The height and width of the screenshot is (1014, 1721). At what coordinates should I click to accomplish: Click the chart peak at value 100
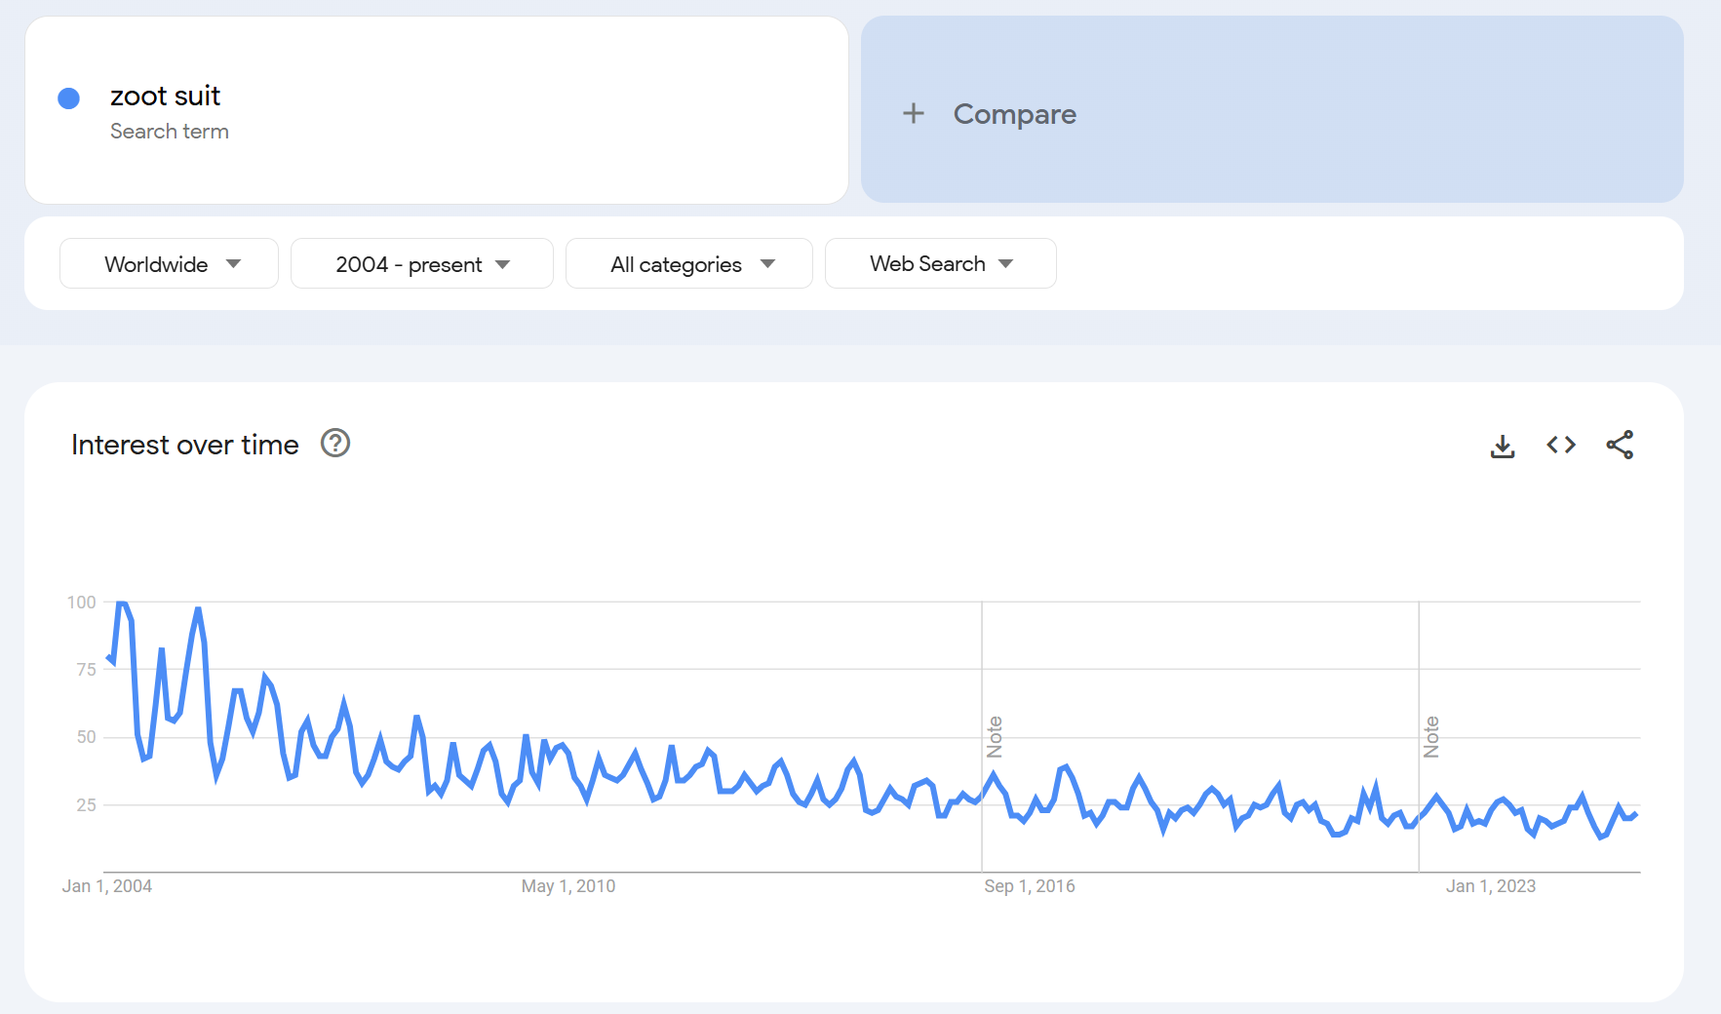pos(122,604)
